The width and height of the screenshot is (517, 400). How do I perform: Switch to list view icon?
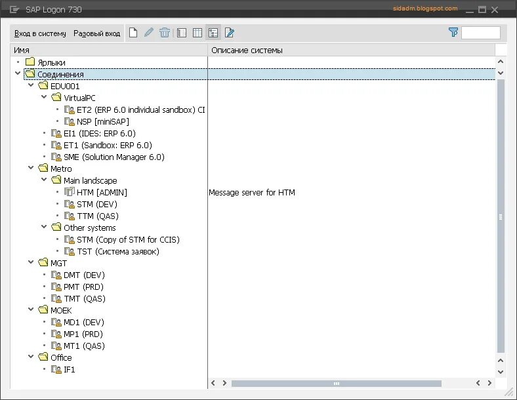click(x=182, y=33)
